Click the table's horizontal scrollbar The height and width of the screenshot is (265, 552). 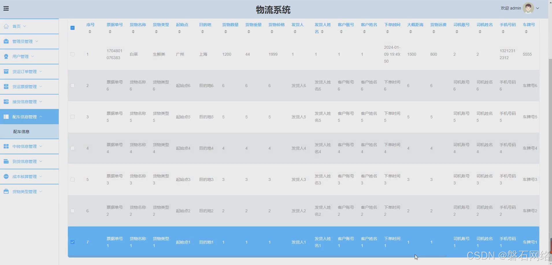(257, 256)
